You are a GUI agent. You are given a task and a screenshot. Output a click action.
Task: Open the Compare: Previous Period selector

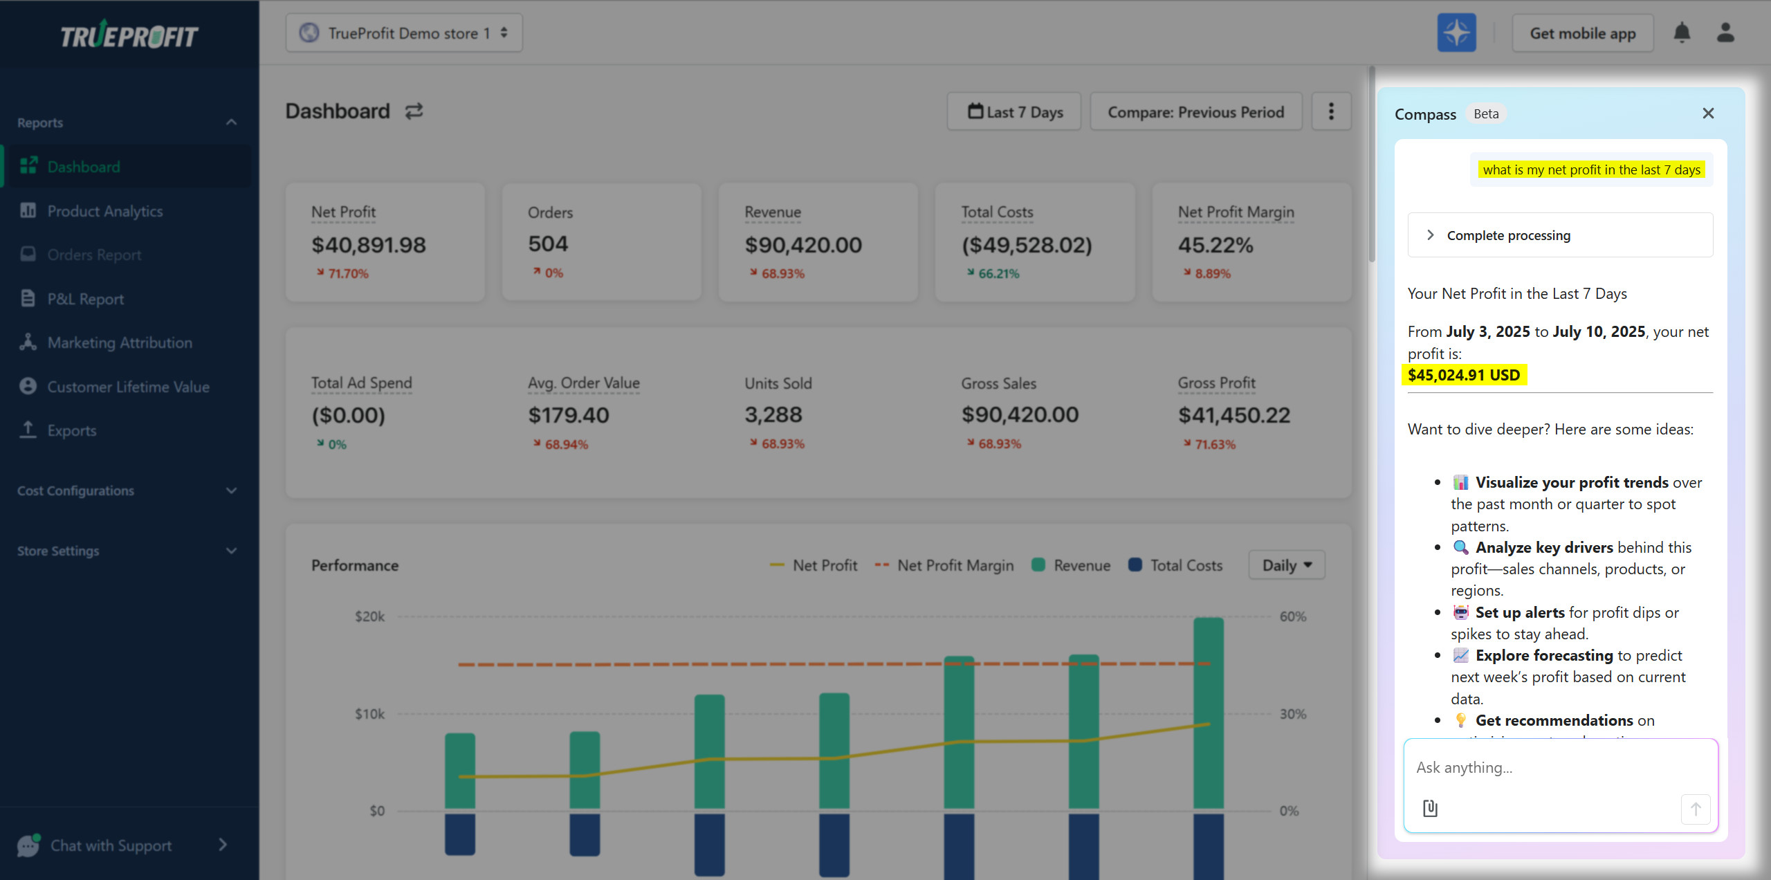coord(1195,111)
